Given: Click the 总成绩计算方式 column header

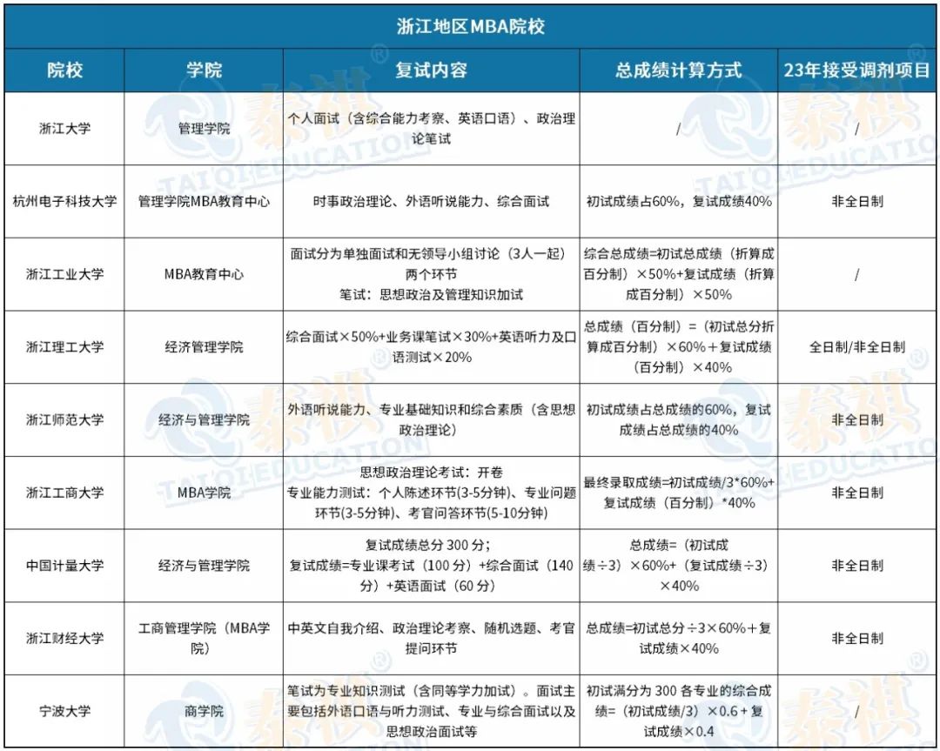Looking at the screenshot, I should point(679,70).
